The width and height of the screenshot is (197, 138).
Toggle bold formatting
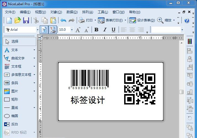[96, 30]
